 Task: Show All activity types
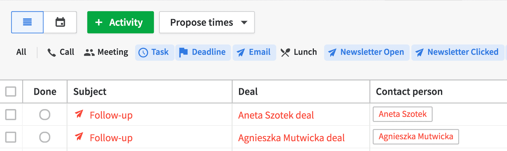tap(21, 52)
